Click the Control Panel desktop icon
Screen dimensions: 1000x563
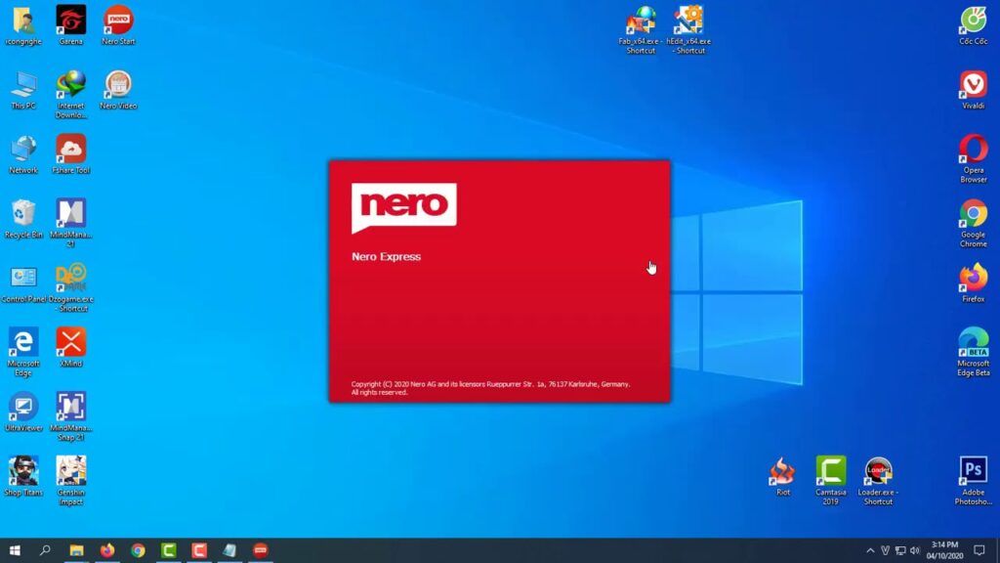tap(23, 283)
